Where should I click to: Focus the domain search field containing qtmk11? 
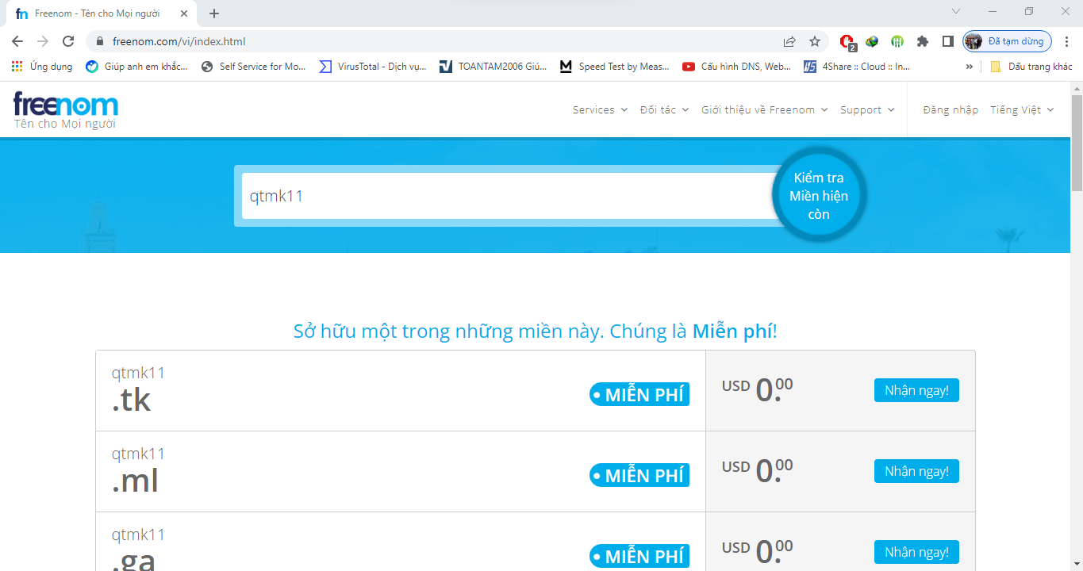click(x=508, y=196)
